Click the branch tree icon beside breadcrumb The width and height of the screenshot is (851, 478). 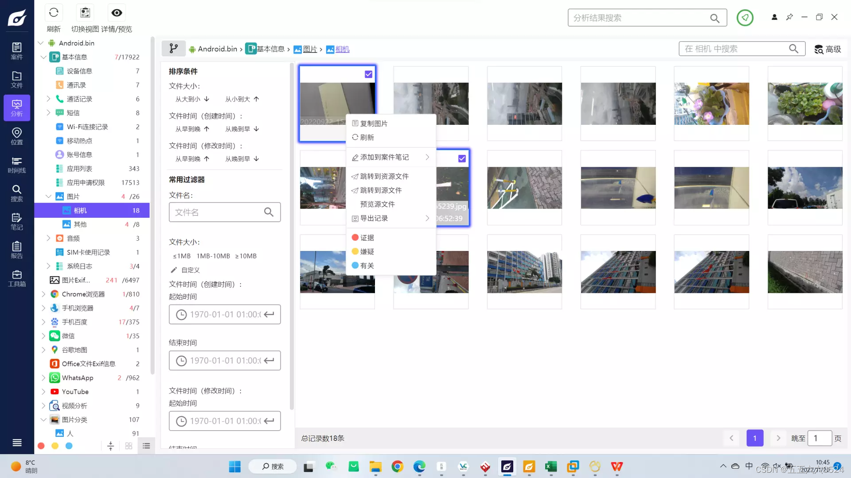click(174, 49)
